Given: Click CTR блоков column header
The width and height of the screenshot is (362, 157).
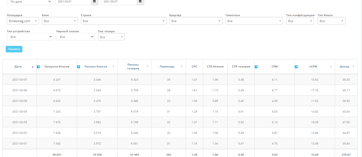Looking at the screenshot, I should (x=215, y=67).
